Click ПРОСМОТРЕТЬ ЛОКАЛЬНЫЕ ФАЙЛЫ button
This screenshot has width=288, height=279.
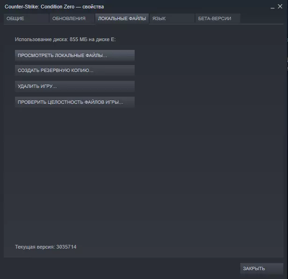click(x=75, y=56)
